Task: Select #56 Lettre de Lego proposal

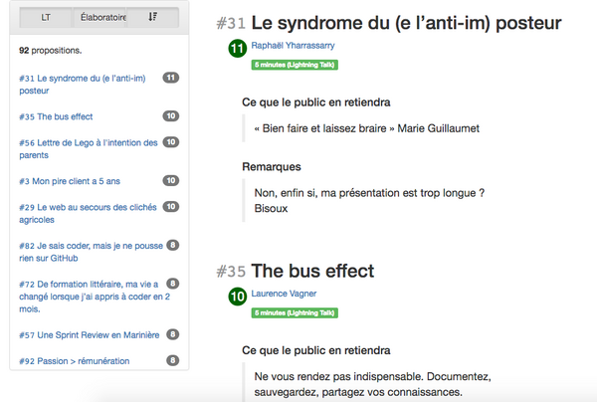Action: 89,149
